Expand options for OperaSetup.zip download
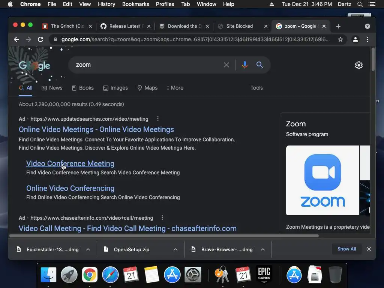Viewport: 384px width, 288px height. 175,249
